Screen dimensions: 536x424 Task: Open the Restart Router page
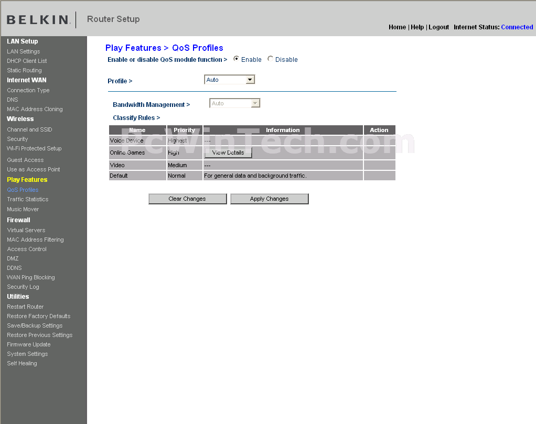25,307
